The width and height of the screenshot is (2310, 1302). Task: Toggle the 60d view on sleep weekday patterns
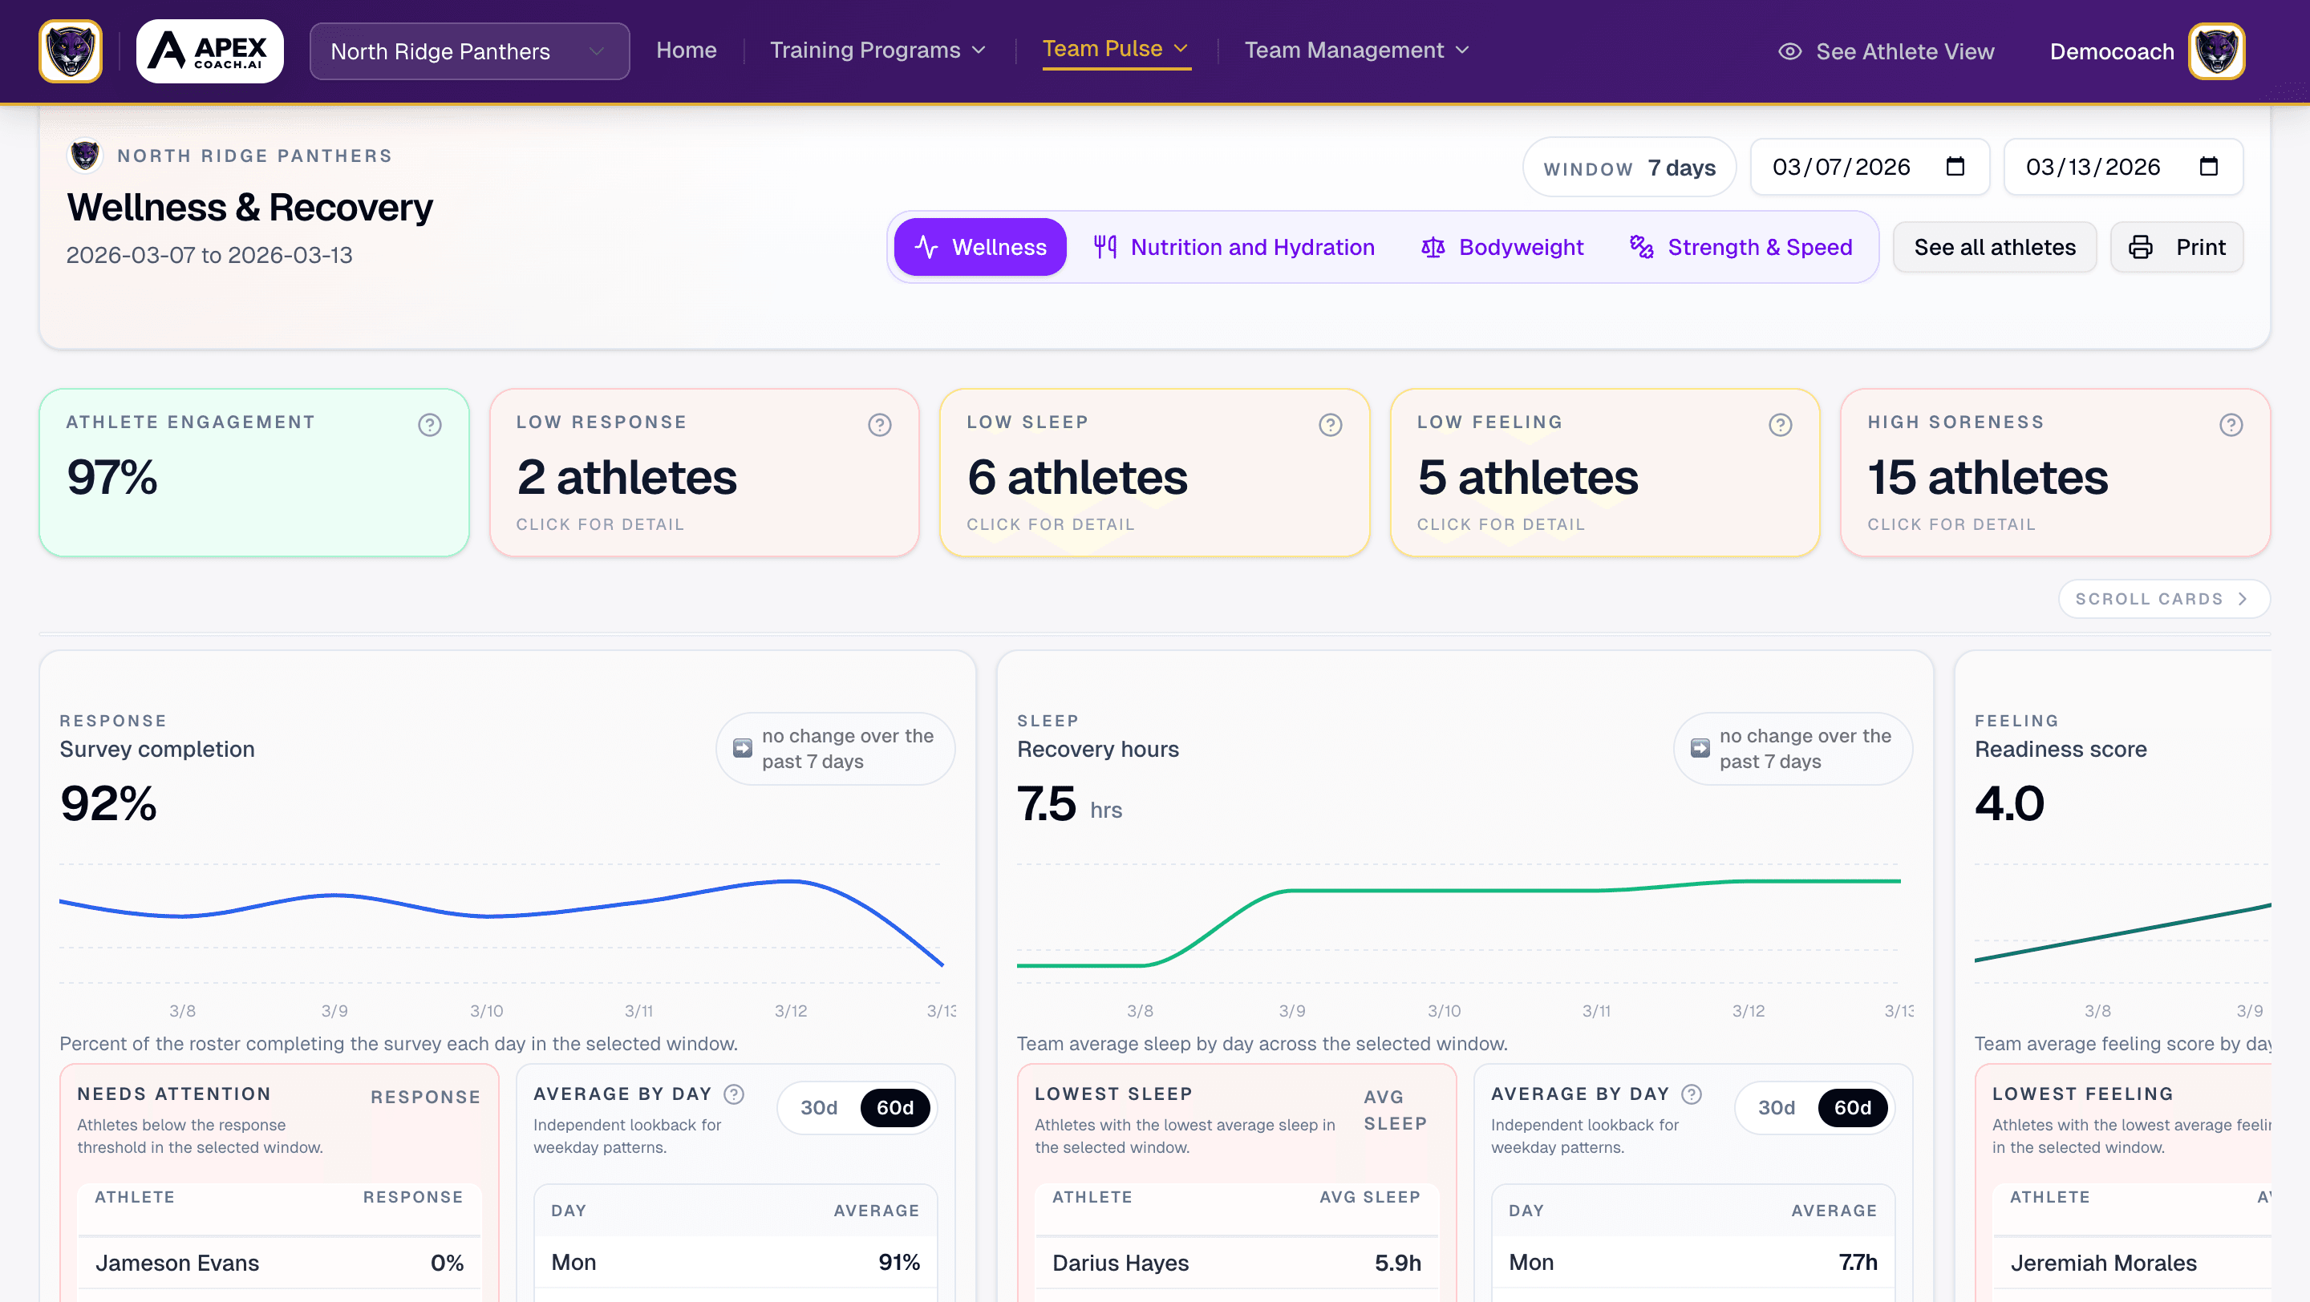[x=1852, y=1107]
